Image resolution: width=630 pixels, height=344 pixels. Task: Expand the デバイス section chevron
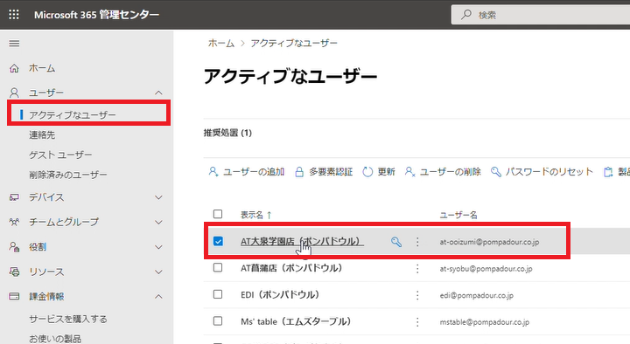[158, 197]
